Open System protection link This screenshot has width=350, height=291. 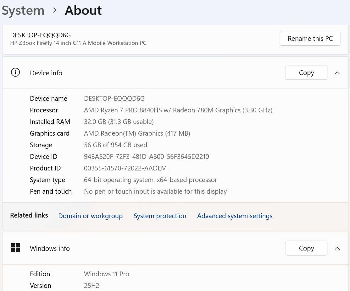160,216
